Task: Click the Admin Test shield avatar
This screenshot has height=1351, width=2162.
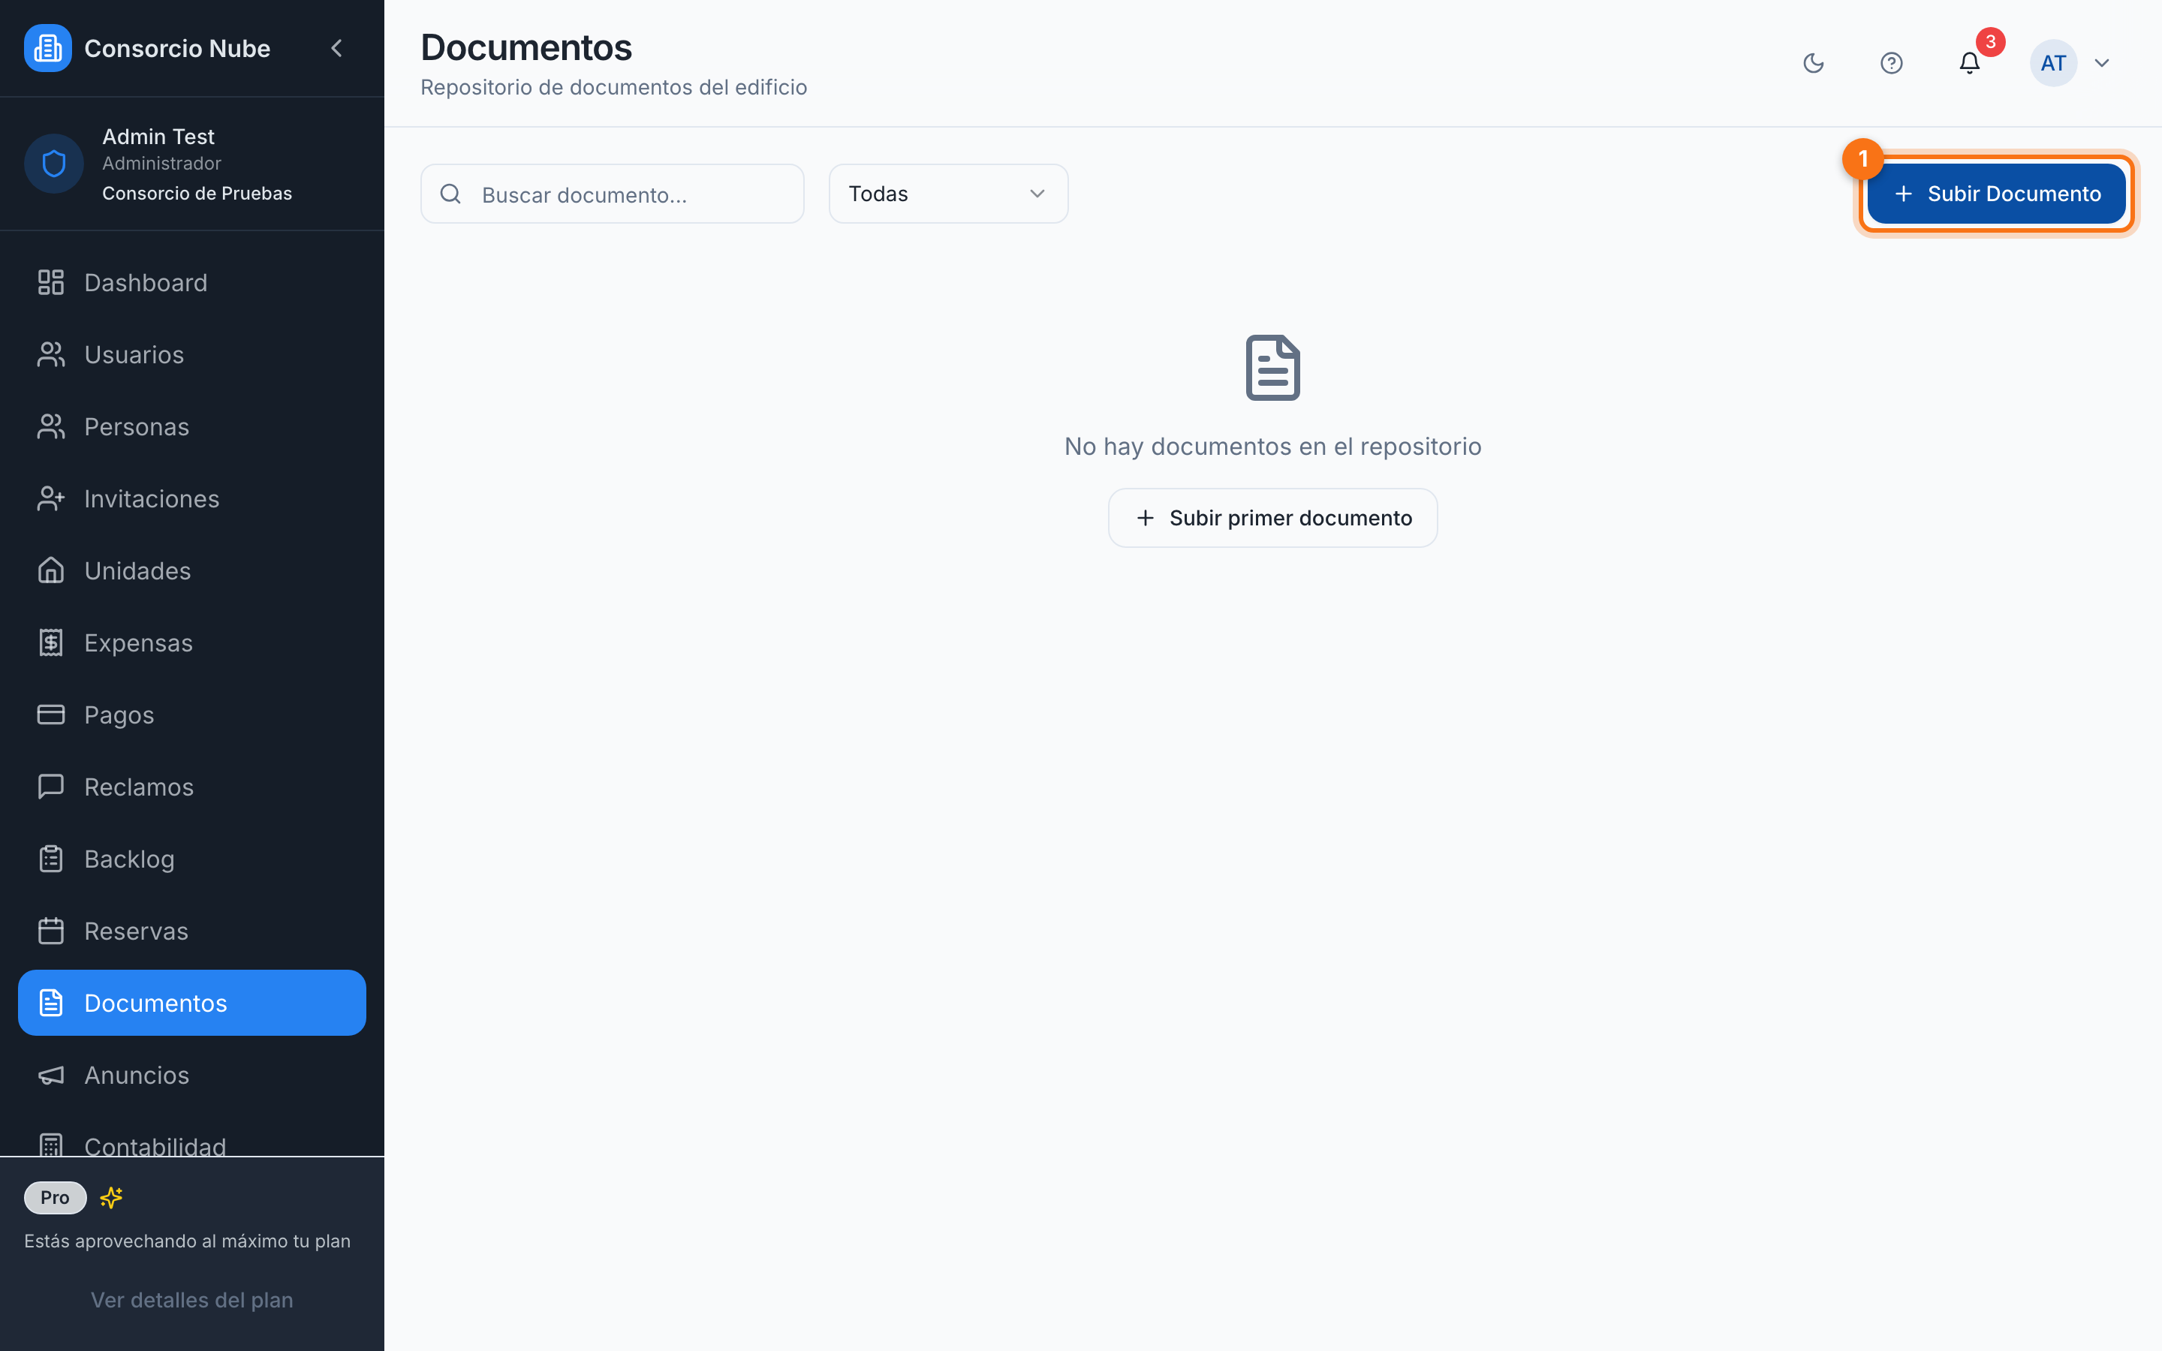Action: pos(53,164)
